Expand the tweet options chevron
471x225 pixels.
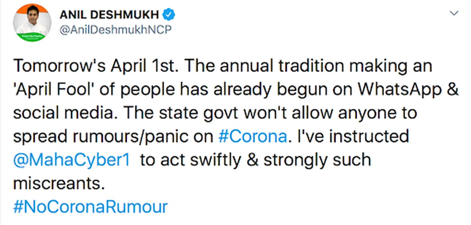tap(454, 14)
